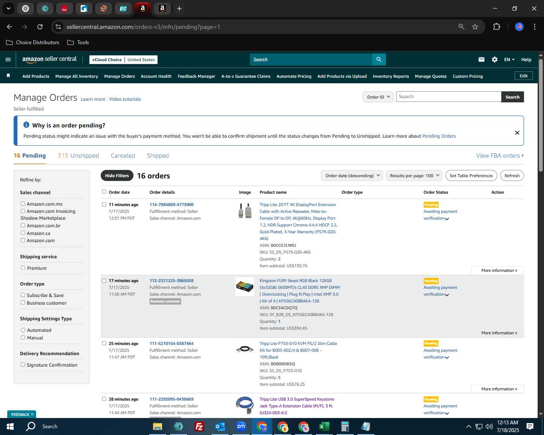Open Tripp Lite DisplayPort cable product image

[245, 211]
